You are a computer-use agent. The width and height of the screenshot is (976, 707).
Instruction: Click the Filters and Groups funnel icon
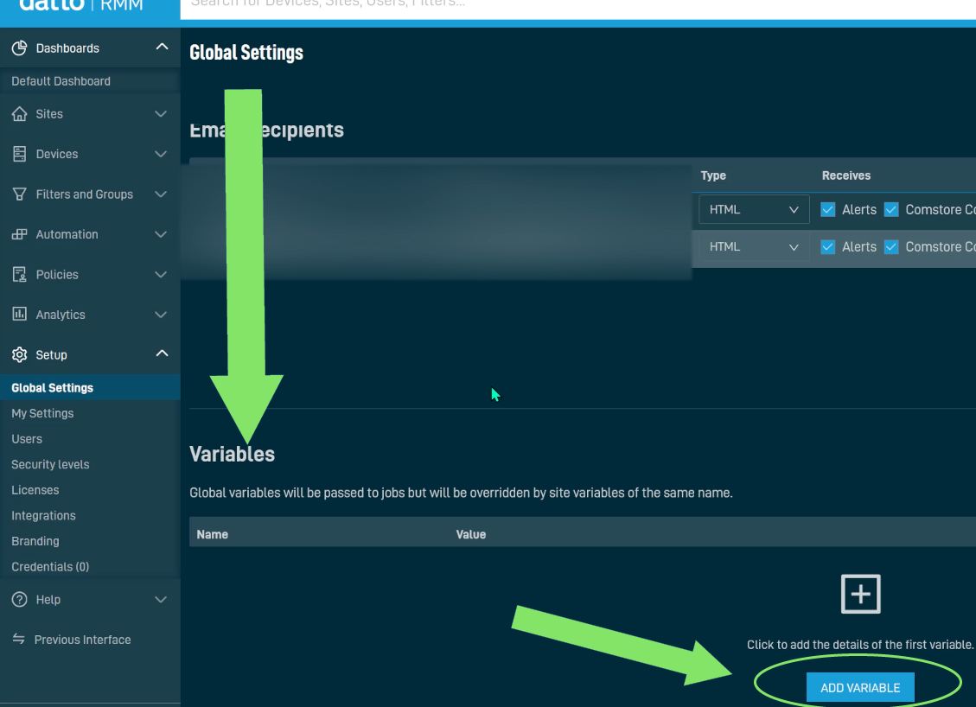[x=19, y=194]
